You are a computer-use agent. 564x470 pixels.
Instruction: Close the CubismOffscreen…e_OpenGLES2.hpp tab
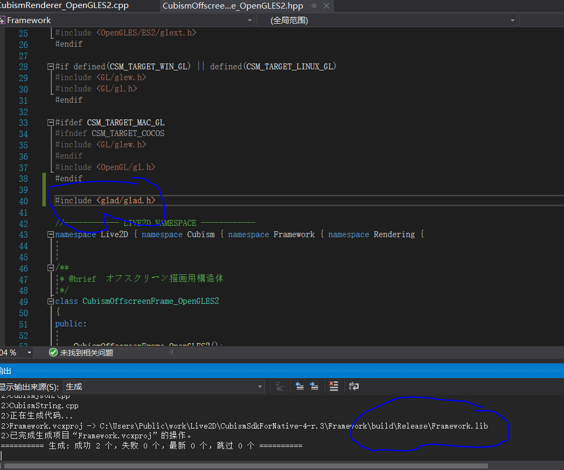(x=325, y=6)
